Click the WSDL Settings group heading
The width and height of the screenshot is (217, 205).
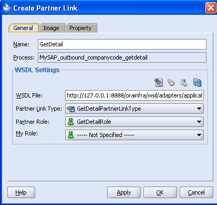pyautogui.click(x=37, y=70)
